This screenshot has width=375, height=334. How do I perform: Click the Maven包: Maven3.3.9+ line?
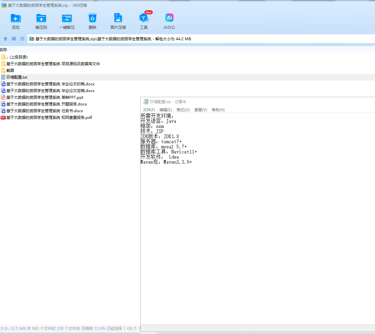pos(166,162)
